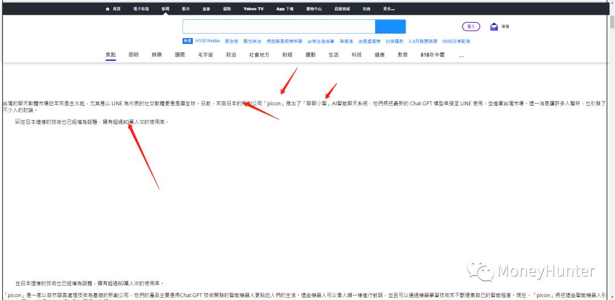Open 拍賣 in the top bar

tap(366, 9)
